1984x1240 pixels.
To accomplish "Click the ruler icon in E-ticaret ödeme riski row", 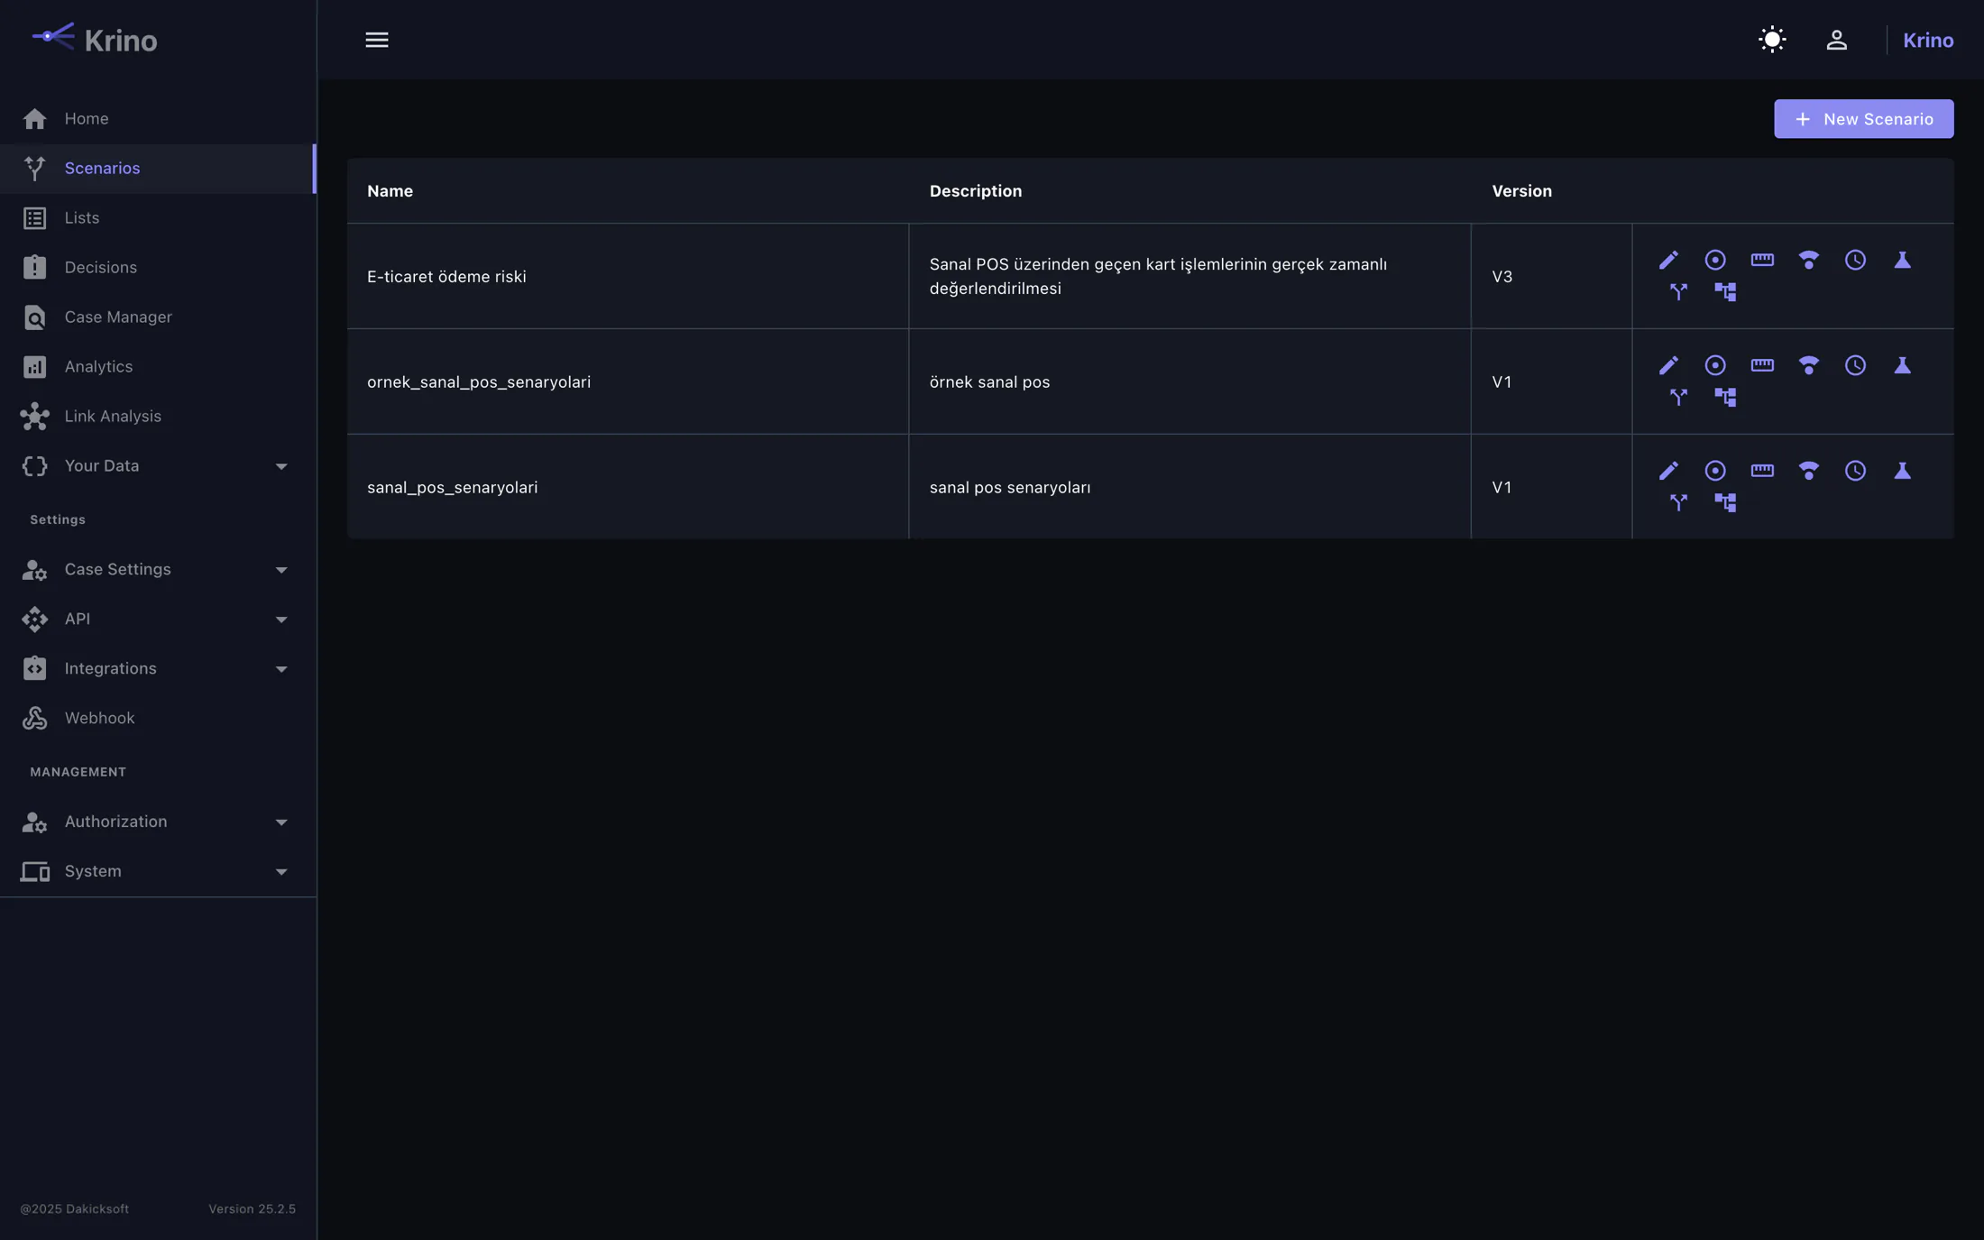I will pyautogui.click(x=1762, y=261).
